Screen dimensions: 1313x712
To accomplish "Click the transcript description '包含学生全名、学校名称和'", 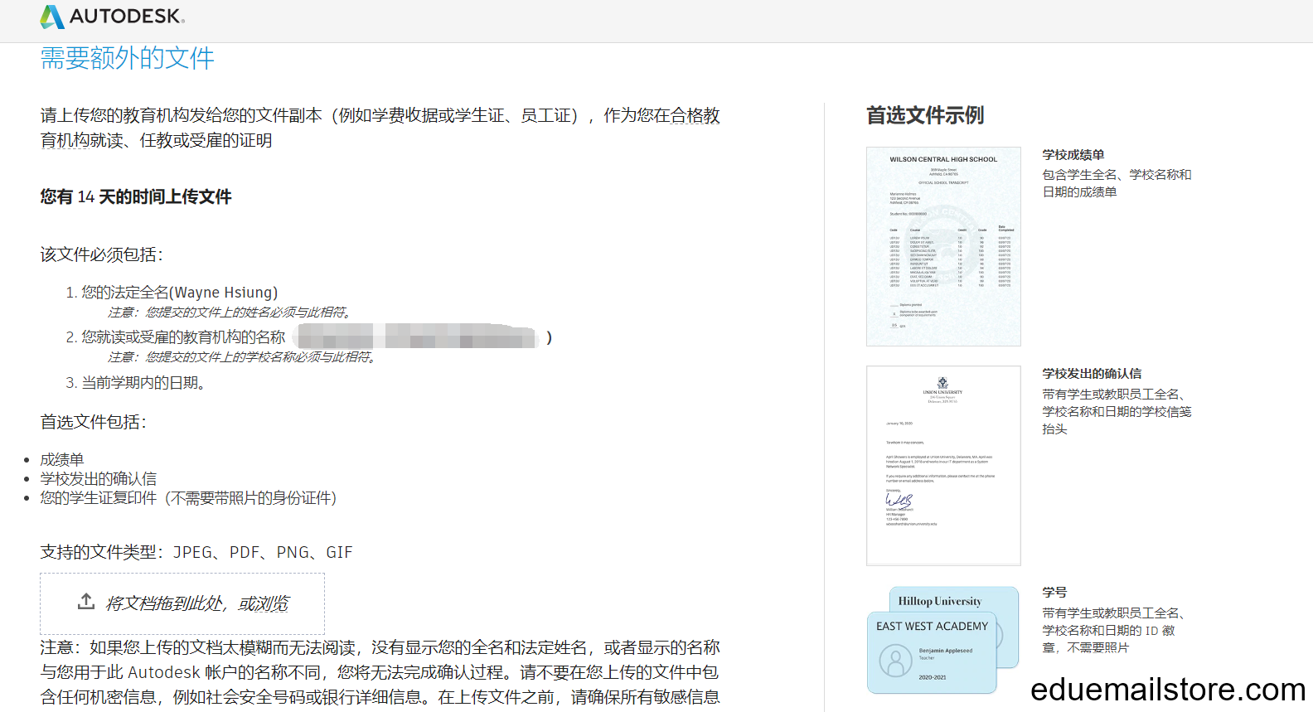I will point(1117,175).
